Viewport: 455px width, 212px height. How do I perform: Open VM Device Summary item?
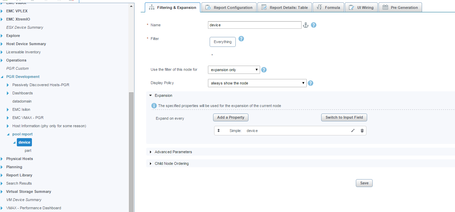24,200
